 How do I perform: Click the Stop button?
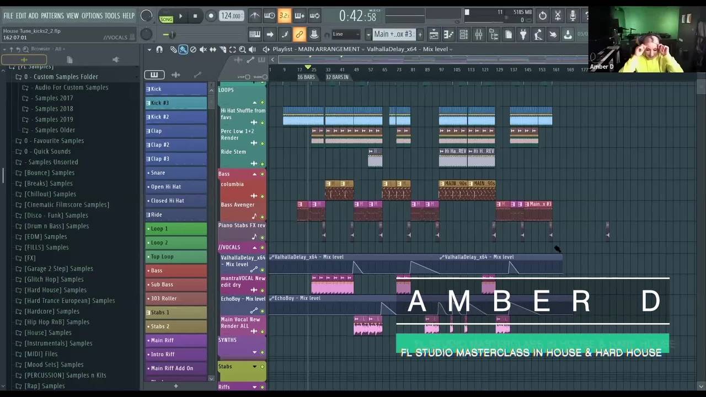(195, 16)
